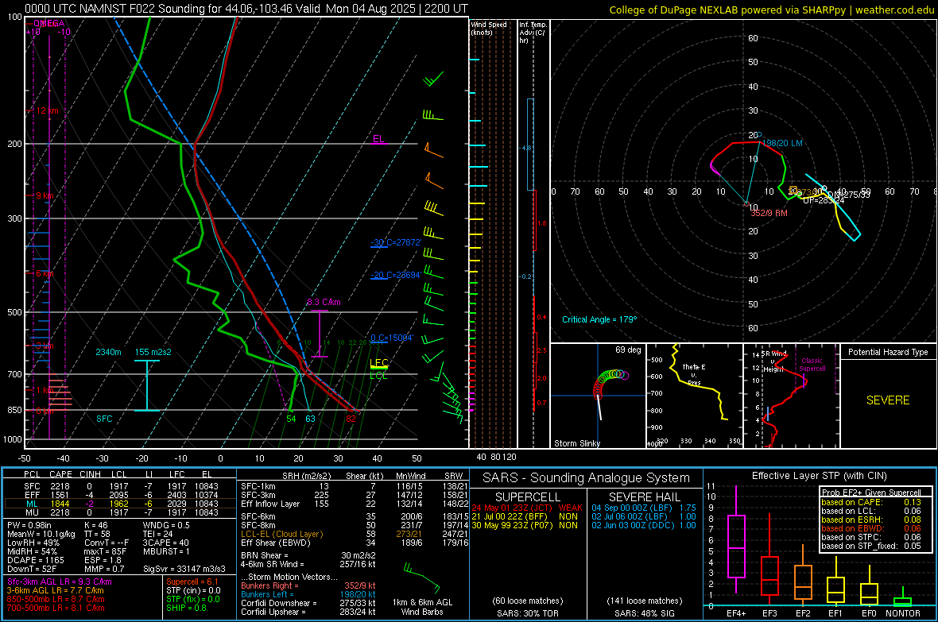The width and height of the screenshot is (938, 622).
Task: Click the Bunkers Right = 352/9 kt line
Action: coord(308,585)
